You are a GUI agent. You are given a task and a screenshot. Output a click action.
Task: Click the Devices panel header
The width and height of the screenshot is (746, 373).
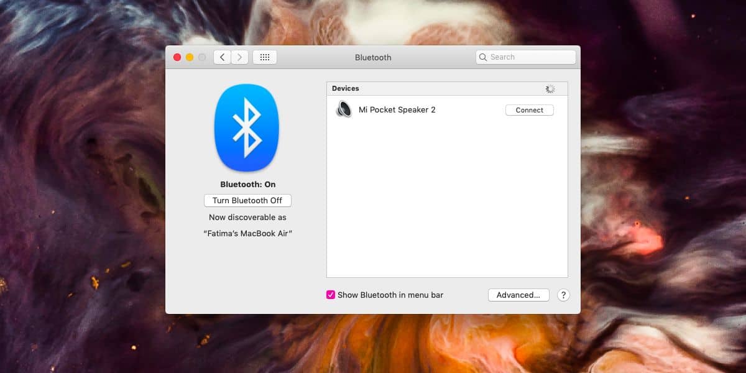[346, 88]
